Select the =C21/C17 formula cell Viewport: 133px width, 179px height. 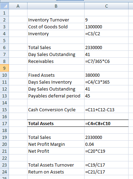click(x=107, y=172)
